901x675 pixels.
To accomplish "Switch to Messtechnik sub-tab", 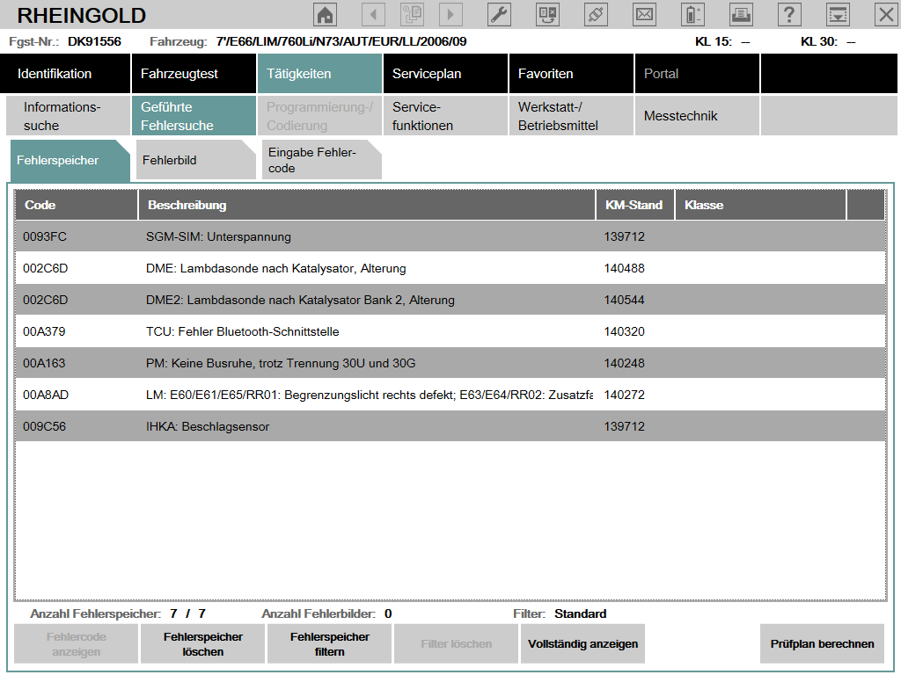I will tap(697, 116).
